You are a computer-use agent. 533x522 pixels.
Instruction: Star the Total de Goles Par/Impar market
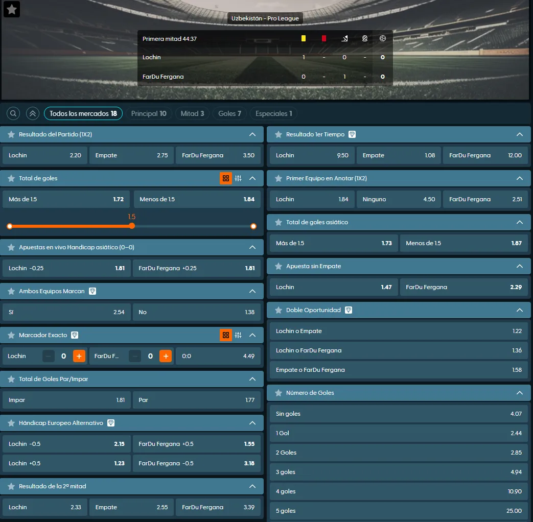point(11,379)
